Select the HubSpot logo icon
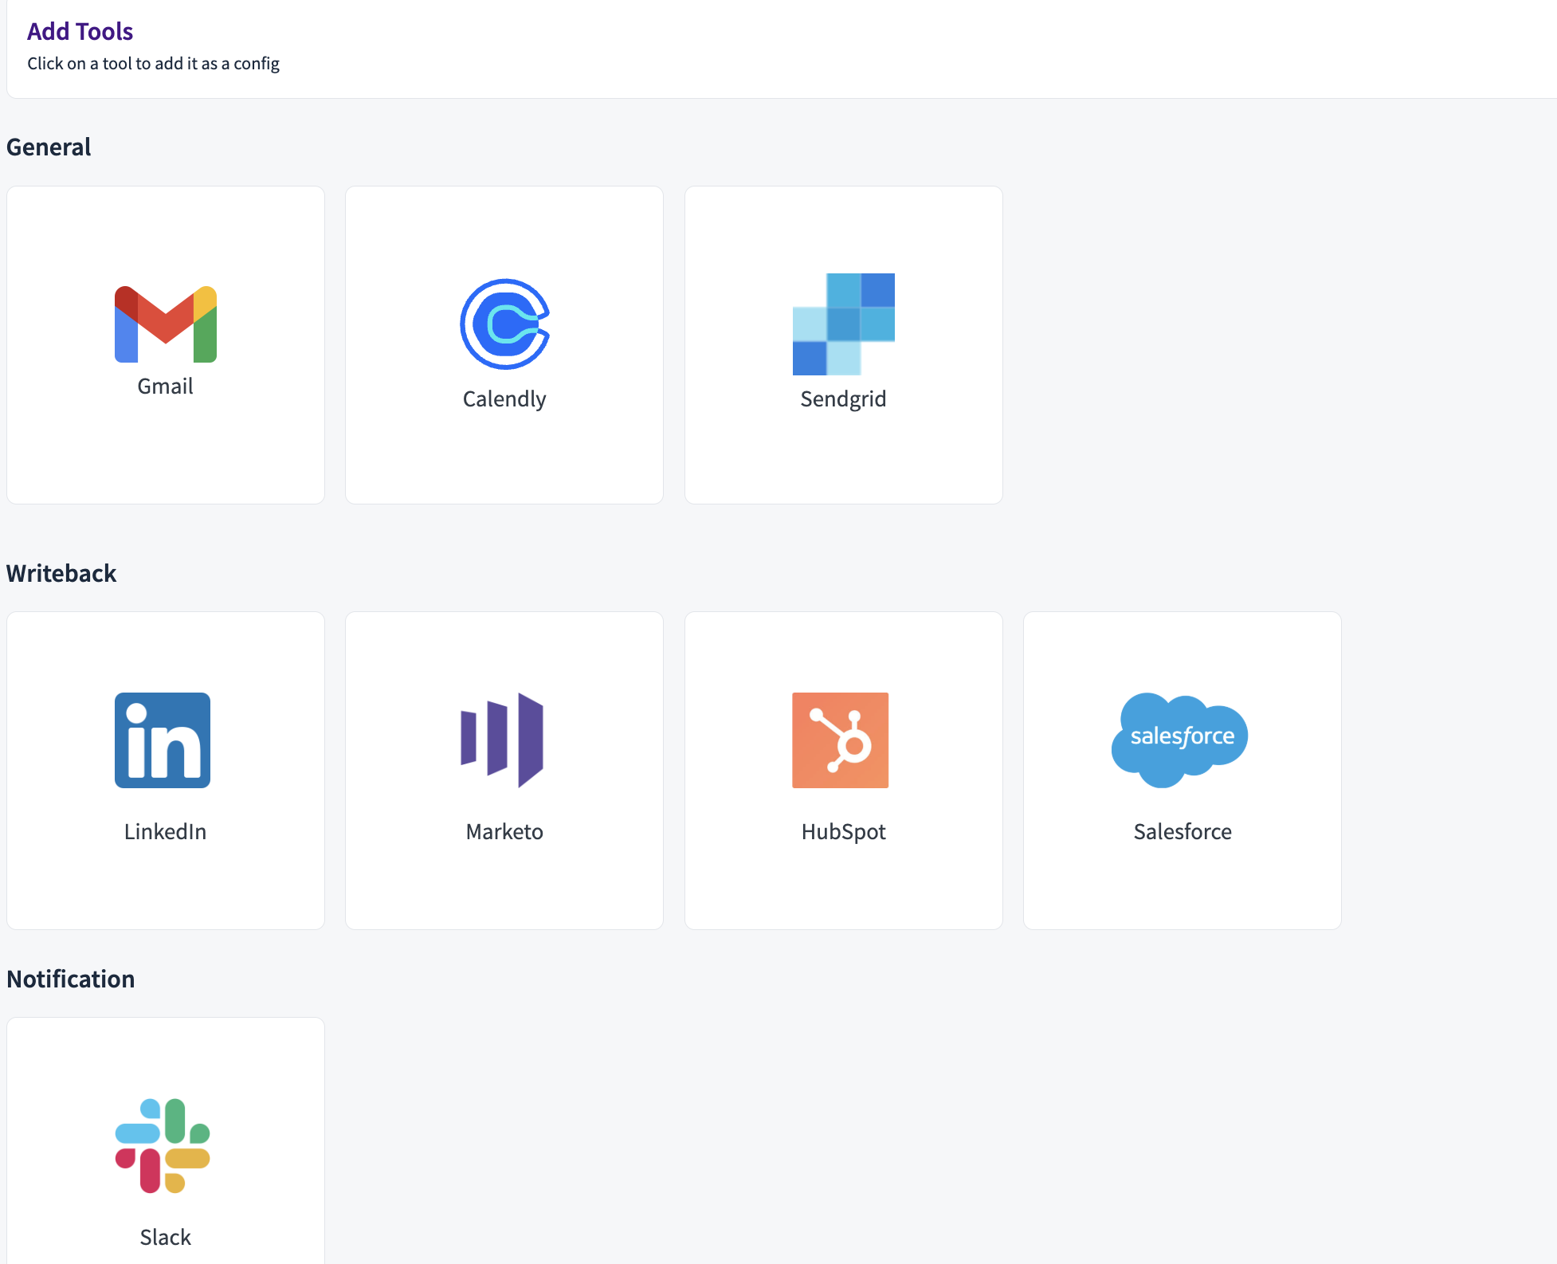Viewport: 1557px width, 1264px height. pos(840,740)
